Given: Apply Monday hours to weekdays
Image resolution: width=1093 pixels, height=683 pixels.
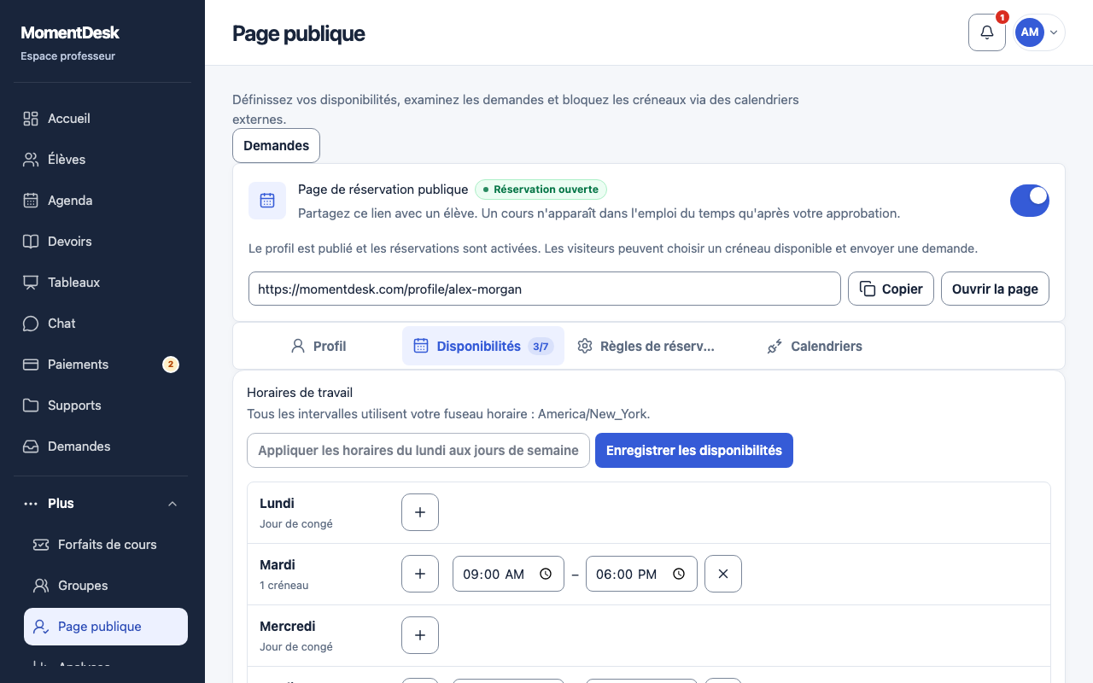Looking at the screenshot, I should 418,451.
